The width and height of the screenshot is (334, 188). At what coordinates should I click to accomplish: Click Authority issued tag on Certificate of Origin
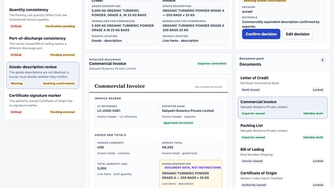[254, 185]
